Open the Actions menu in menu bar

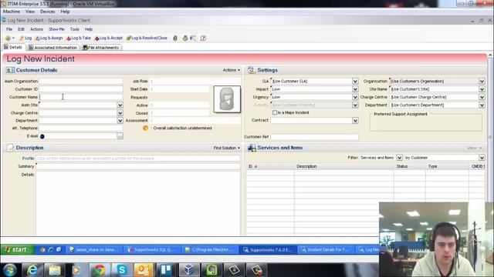36,29
